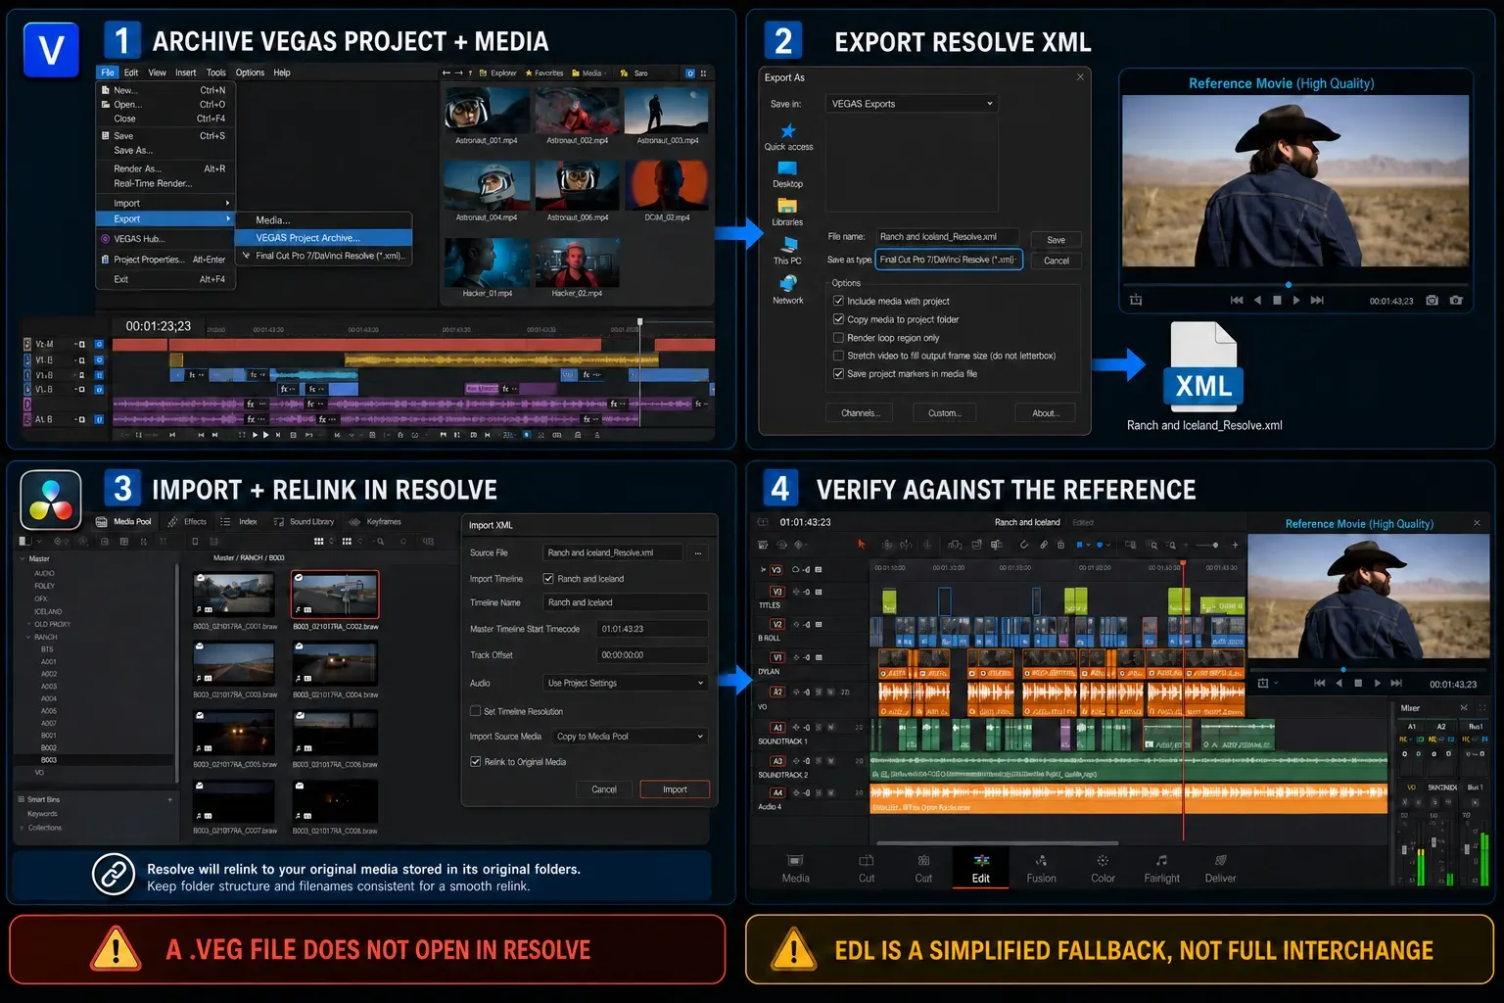Toggle Import Timeline Ranch and Iceland checkbox
1504x1003 pixels.
(548, 578)
